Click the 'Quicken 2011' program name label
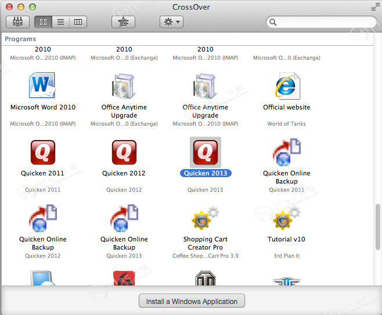 42,173
